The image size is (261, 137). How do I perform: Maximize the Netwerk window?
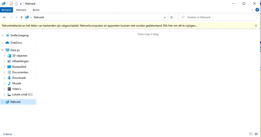pos(244,3)
